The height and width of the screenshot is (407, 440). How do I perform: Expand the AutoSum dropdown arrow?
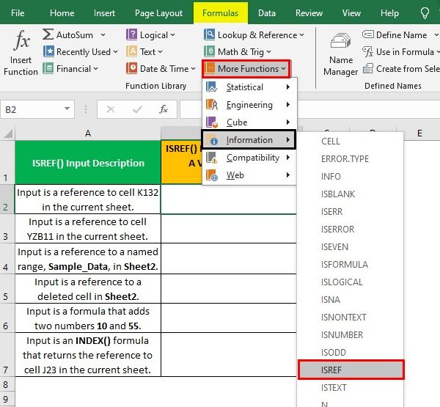pyautogui.click(x=103, y=34)
